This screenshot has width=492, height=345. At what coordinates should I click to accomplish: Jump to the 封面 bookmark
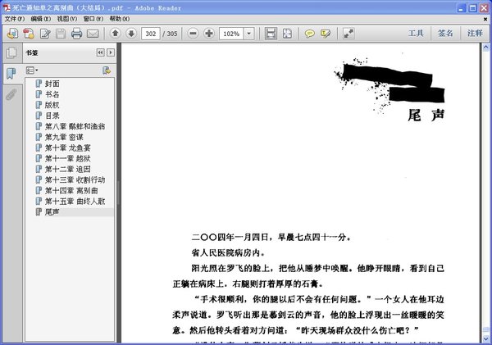[52, 84]
